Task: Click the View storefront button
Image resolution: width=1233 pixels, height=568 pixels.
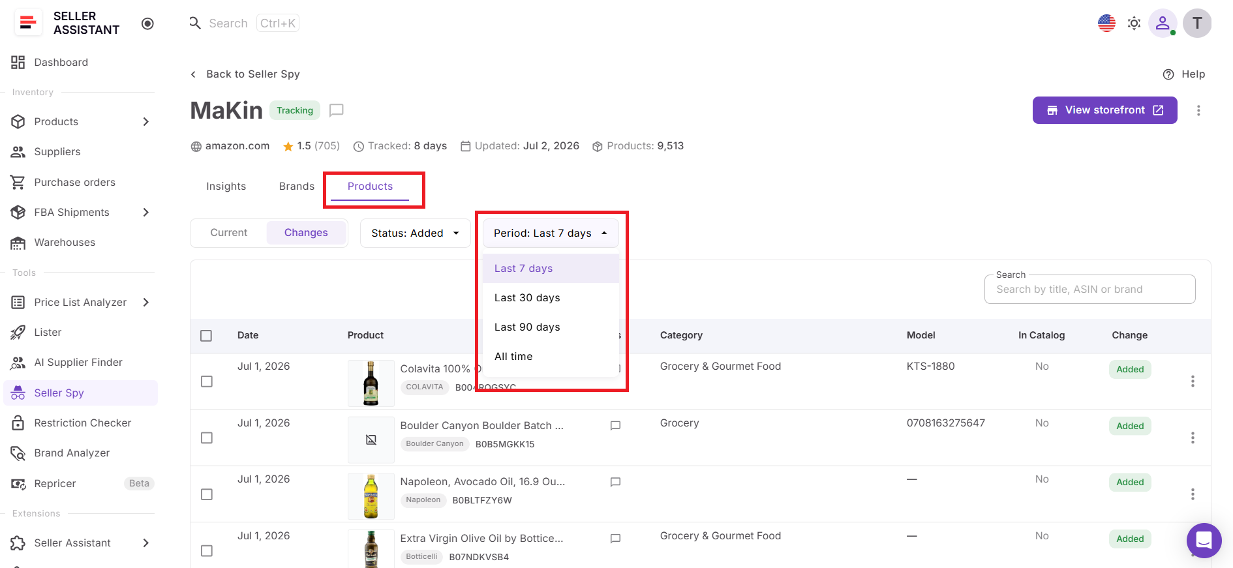Action: tap(1104, 110)
